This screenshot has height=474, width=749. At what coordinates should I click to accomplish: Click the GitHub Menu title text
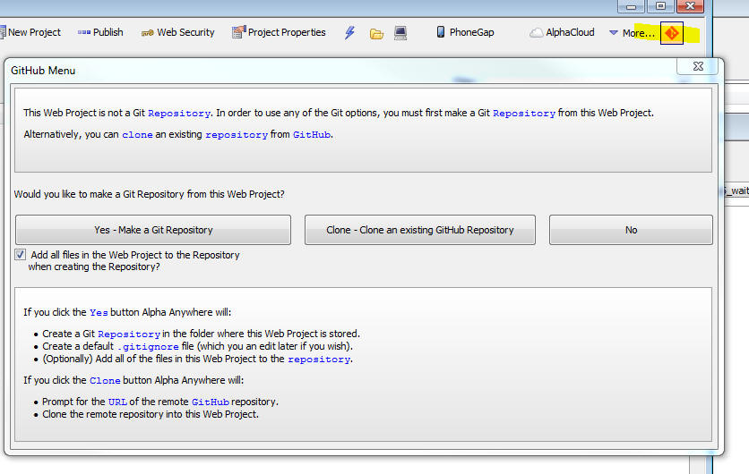[43, 71]
